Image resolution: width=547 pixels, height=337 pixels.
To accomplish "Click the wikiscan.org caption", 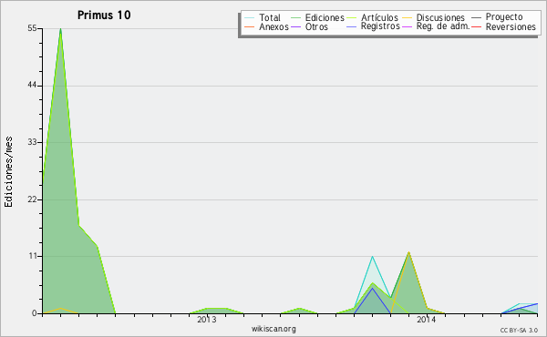I will [273, 329].
